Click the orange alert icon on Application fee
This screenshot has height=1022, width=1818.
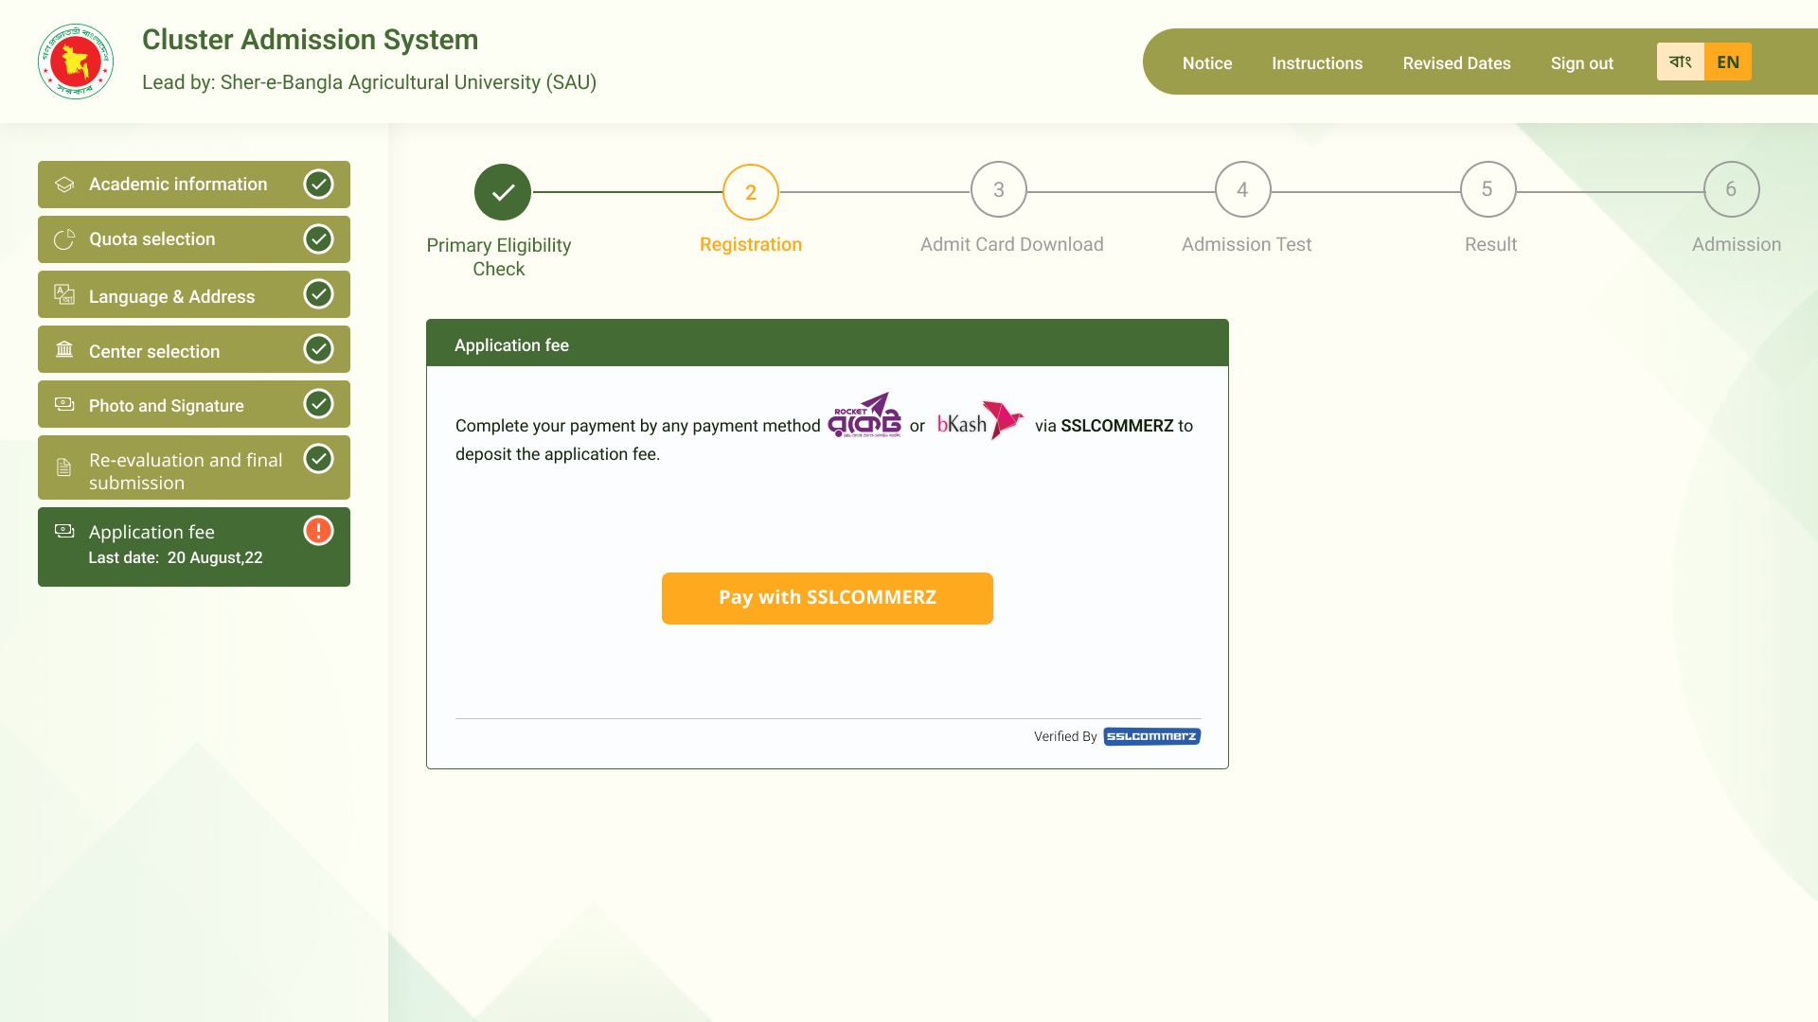318,531
